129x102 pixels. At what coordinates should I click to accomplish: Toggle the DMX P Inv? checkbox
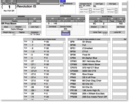(x=90, y=12)
